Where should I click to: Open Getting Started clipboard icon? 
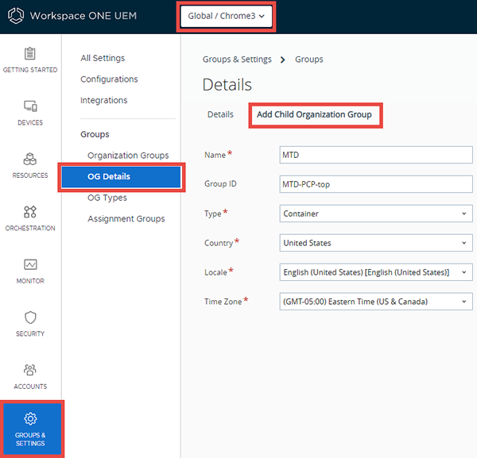pos(30,53)
